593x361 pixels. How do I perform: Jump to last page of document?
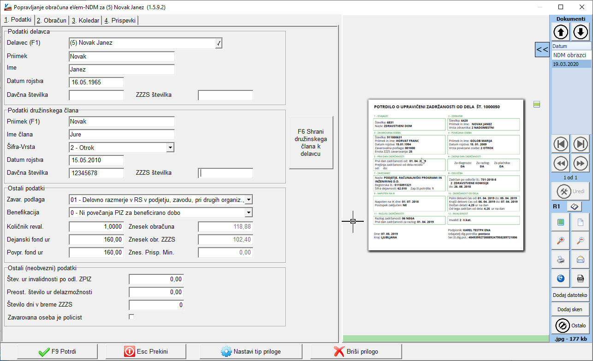click(x=581, y=144)
